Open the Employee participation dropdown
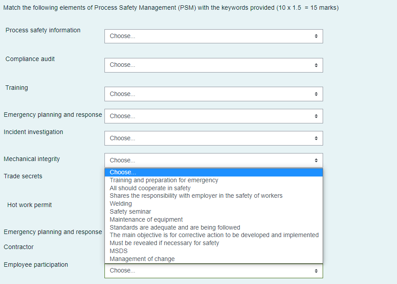Image resolution: width=397 pixels, height=284 pixels. (x=214, y=270)
